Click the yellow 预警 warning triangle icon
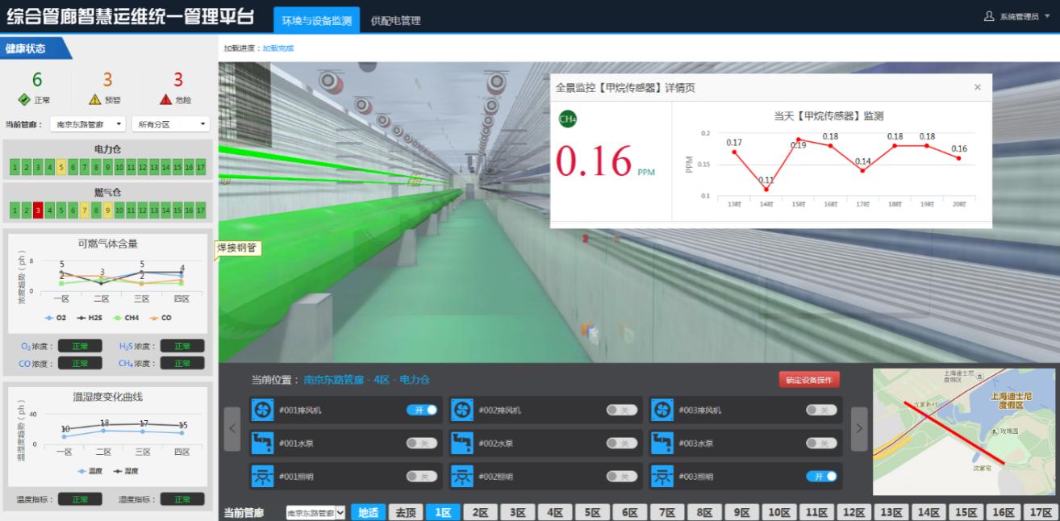1060x521 pixels. pyautogui.click(x=95, y=100)
